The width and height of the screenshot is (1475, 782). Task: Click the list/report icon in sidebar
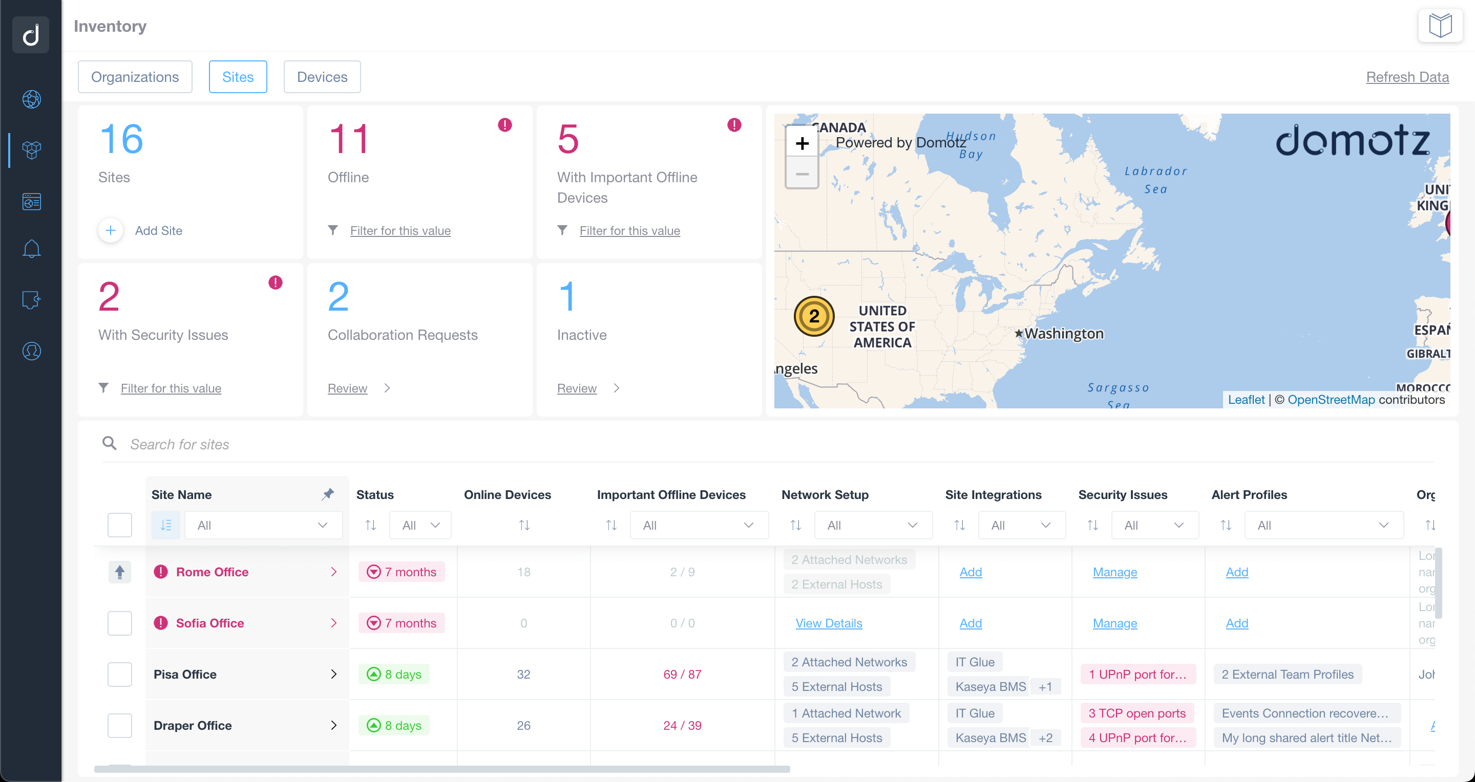click(x=30, y=202)
